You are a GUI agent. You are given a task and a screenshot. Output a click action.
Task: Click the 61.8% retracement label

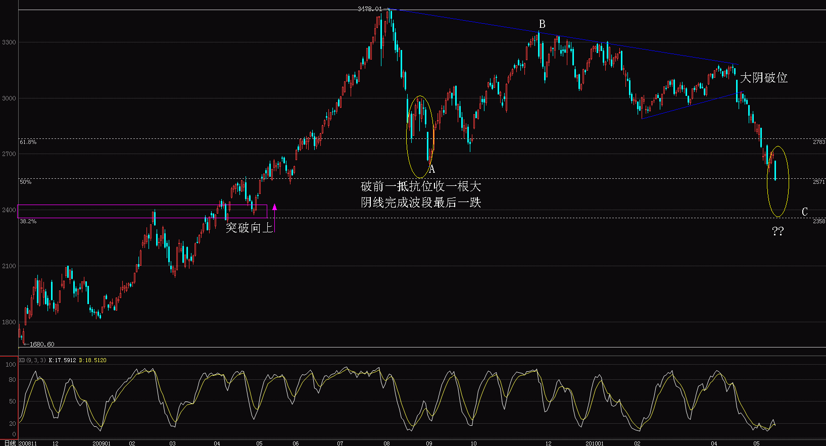28,142
